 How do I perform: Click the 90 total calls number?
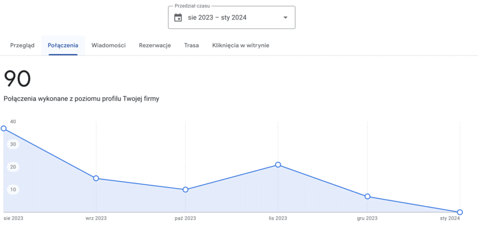coord(17,79)
